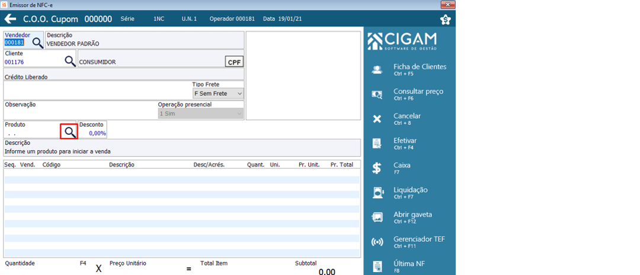
Task: Click the dollar badge icon in header
Action: click(446, 20)
